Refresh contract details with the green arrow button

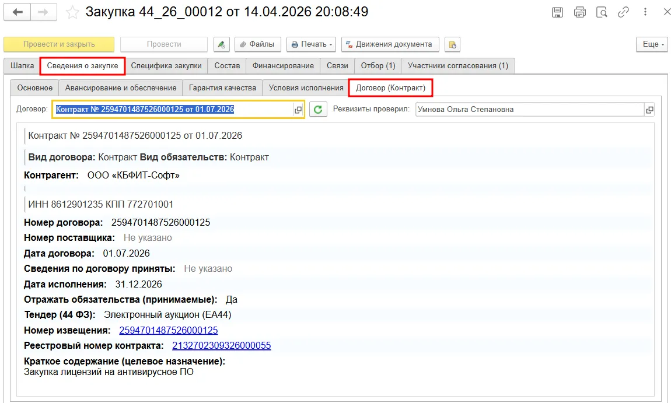pos(318,110)
